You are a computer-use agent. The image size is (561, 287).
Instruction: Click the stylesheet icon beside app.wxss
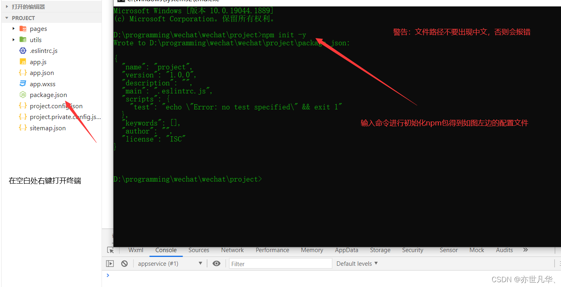[x=23, y=84]
